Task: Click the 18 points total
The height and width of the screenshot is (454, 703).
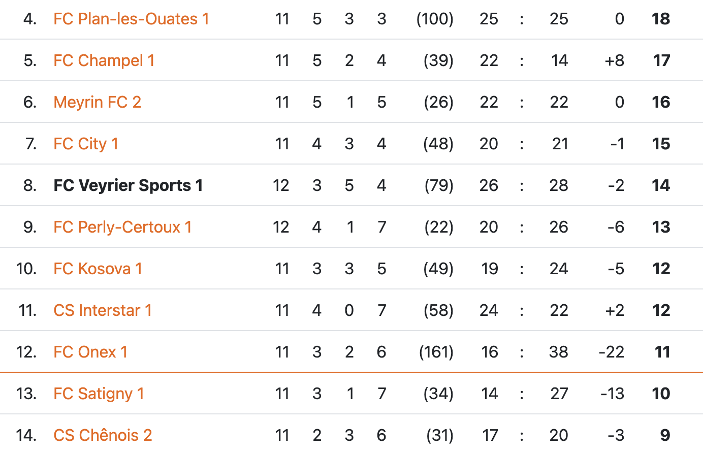Action: pyautogui.click(x=661, y=19)
